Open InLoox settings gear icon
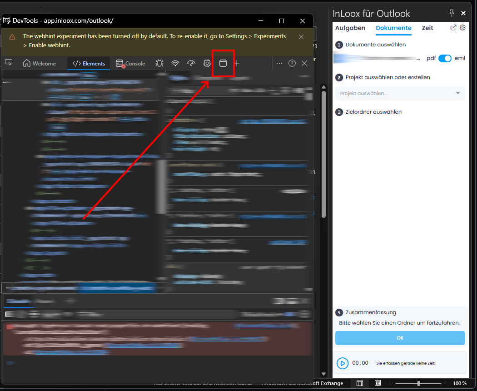The width and height of the screenshot is (477, 391). pyautogui.click(x=462, y=28)
